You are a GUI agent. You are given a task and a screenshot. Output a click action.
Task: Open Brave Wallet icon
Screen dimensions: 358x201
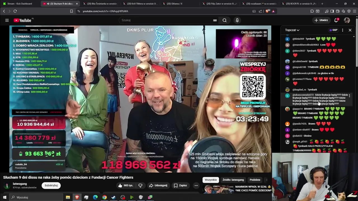(338, 11)
